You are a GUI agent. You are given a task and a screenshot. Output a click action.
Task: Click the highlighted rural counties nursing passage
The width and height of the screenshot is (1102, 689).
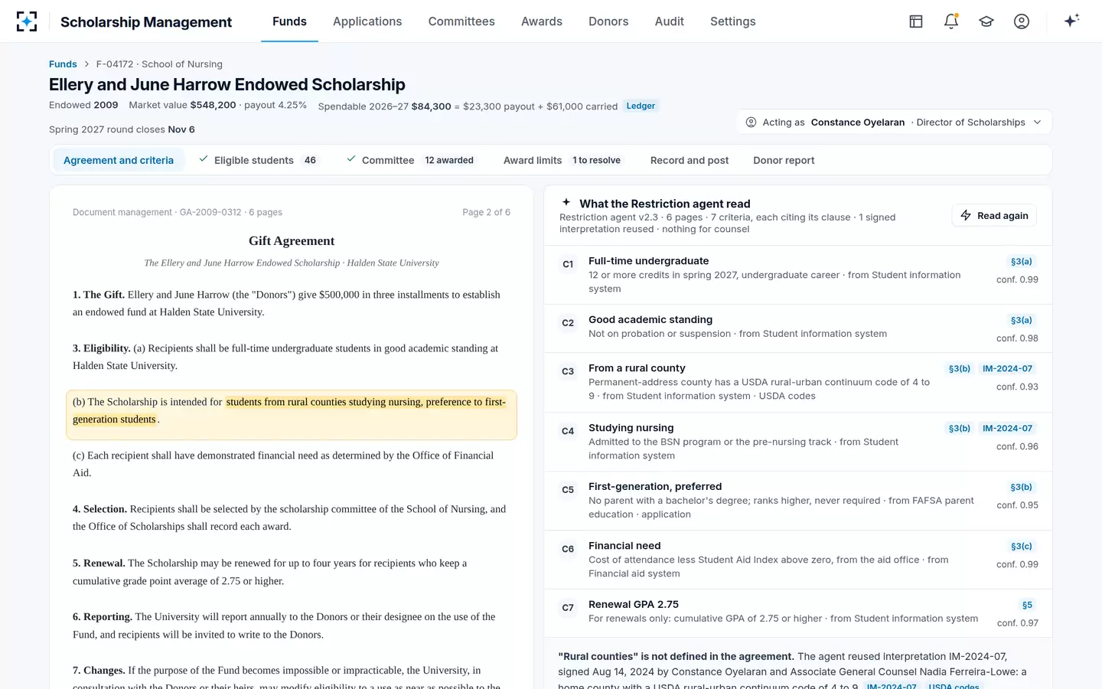292,415
